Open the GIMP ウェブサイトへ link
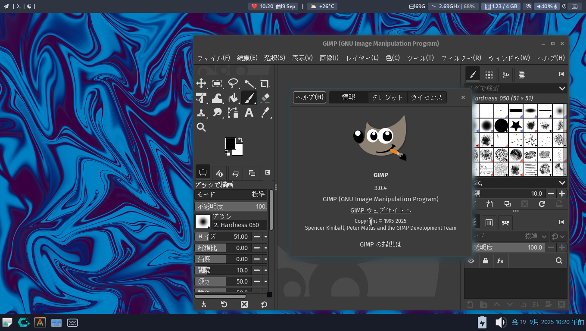 (x=381, y=210)
